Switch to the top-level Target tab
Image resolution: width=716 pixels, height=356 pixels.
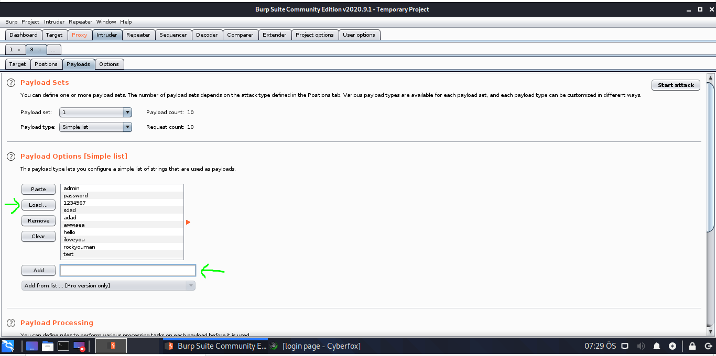(54, 35)
